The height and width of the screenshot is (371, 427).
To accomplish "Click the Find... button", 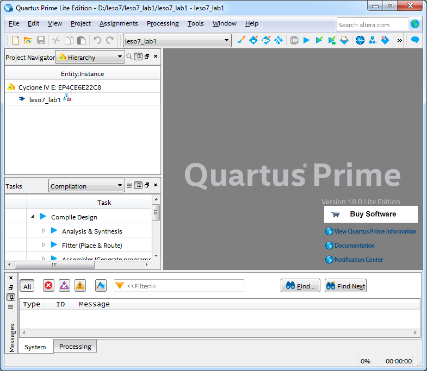I will coord(300,286).
